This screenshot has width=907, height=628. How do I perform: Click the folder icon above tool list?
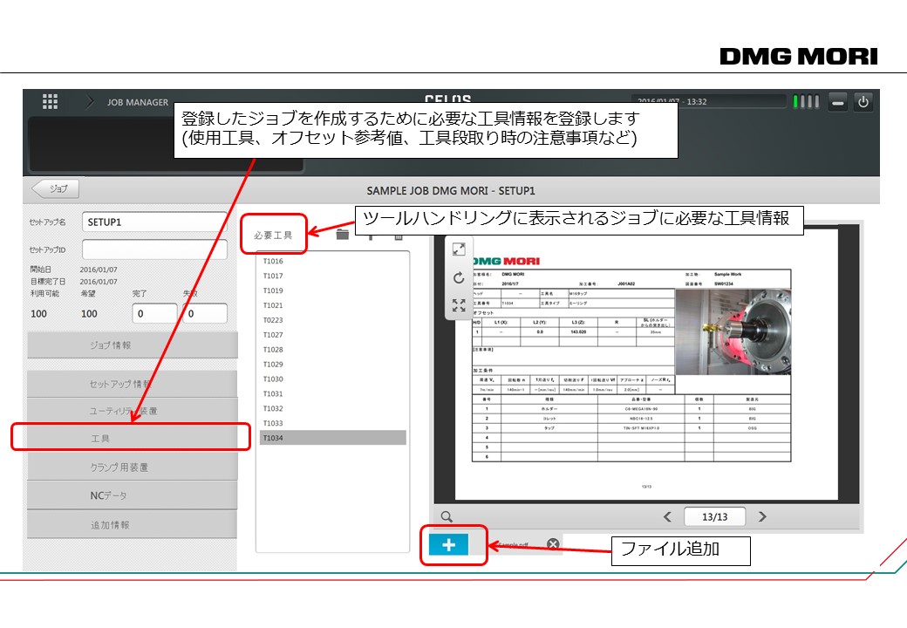point(343,235)
